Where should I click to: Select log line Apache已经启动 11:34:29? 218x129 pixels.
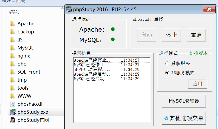[x=112, y=74]
